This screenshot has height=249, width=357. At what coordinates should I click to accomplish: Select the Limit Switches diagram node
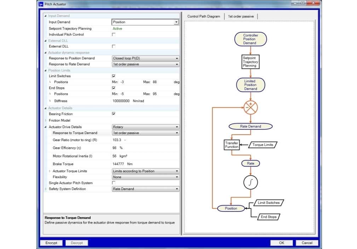point(269,203)
